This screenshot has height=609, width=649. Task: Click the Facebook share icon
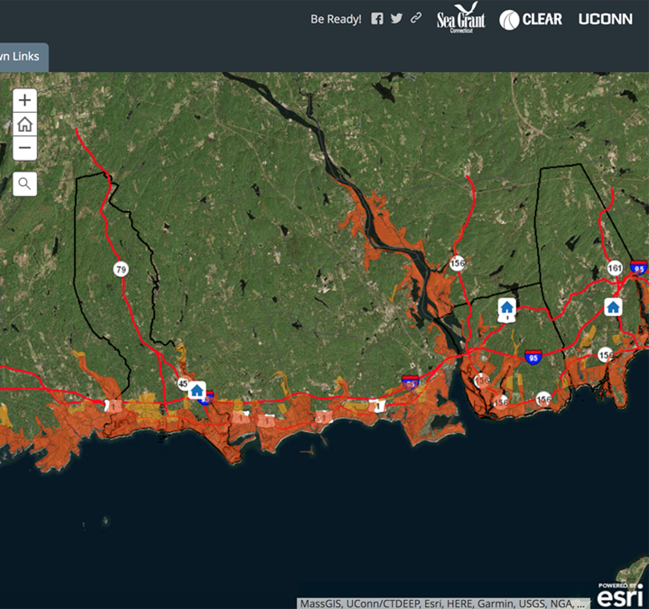[x=377, y=18]
